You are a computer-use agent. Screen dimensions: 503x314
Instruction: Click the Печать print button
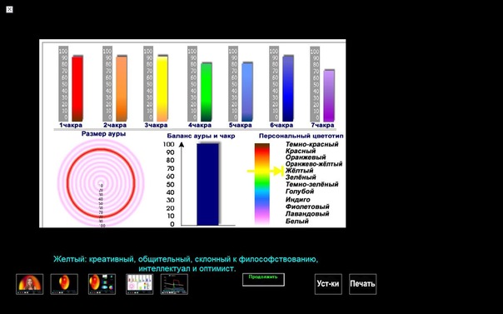tap(362, 284)
